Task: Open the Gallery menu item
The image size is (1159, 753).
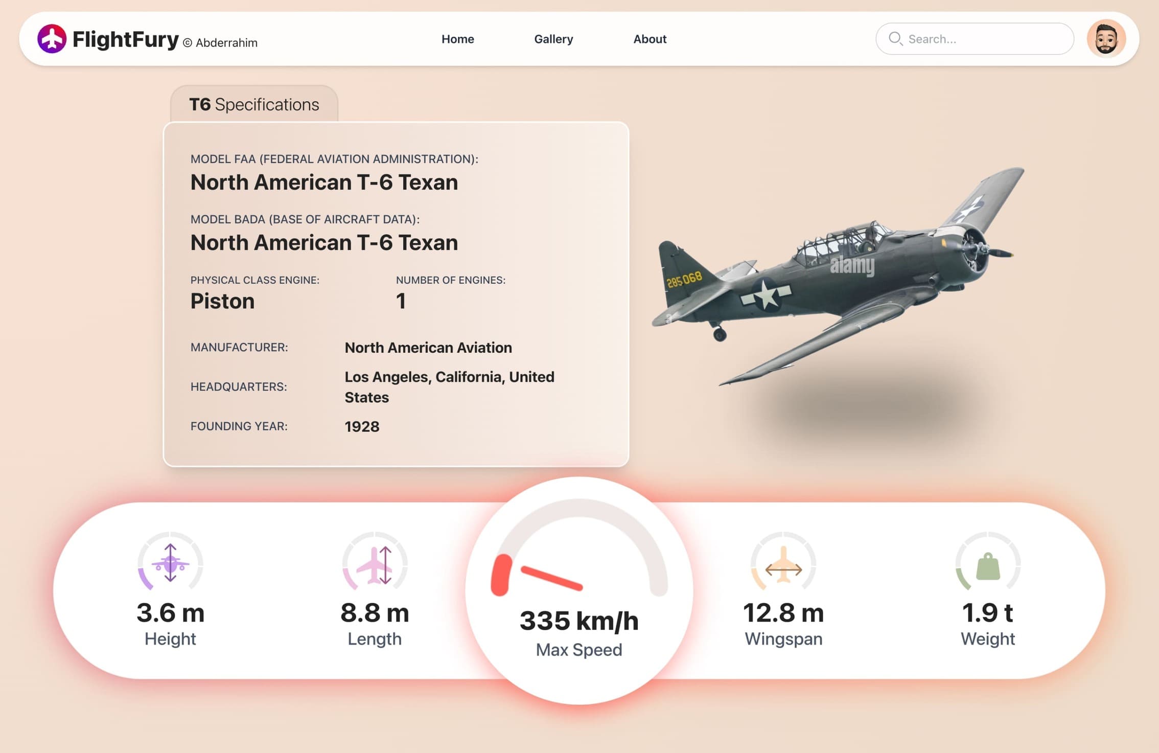Action: coord(553,39)
